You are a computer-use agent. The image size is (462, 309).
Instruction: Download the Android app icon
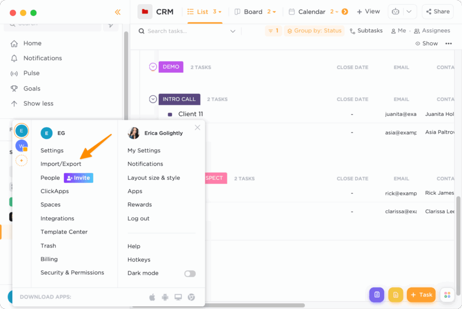point(165,297)
